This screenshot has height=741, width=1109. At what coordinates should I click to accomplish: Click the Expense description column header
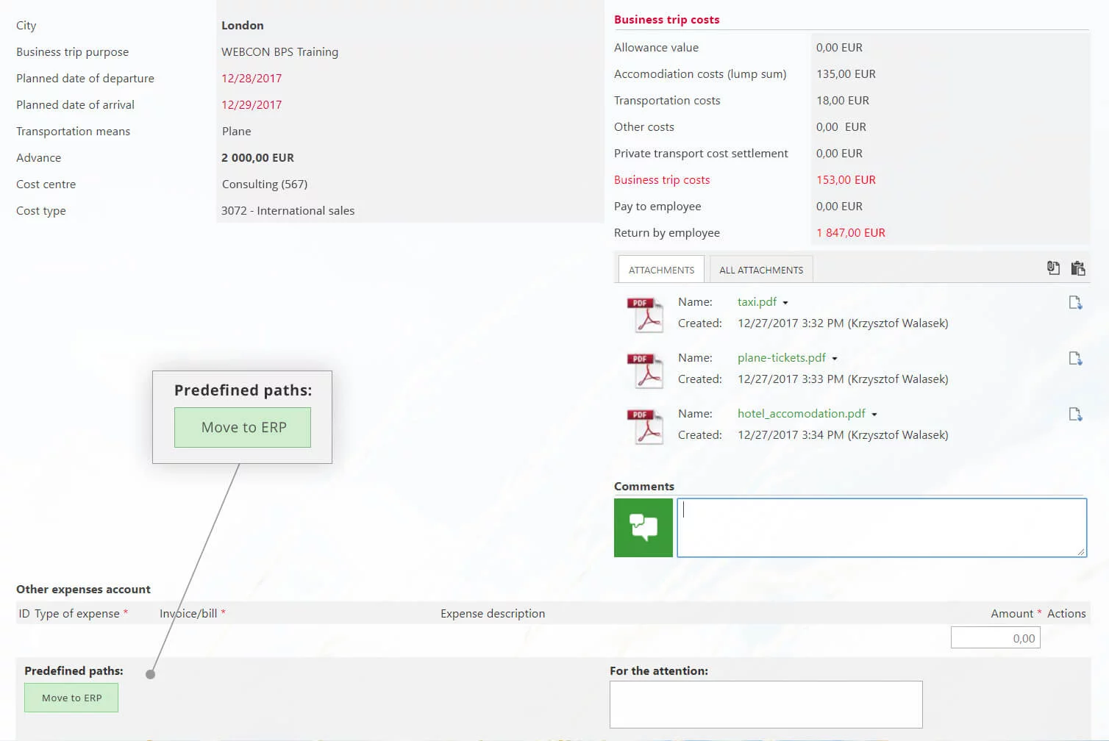[493, 614]
